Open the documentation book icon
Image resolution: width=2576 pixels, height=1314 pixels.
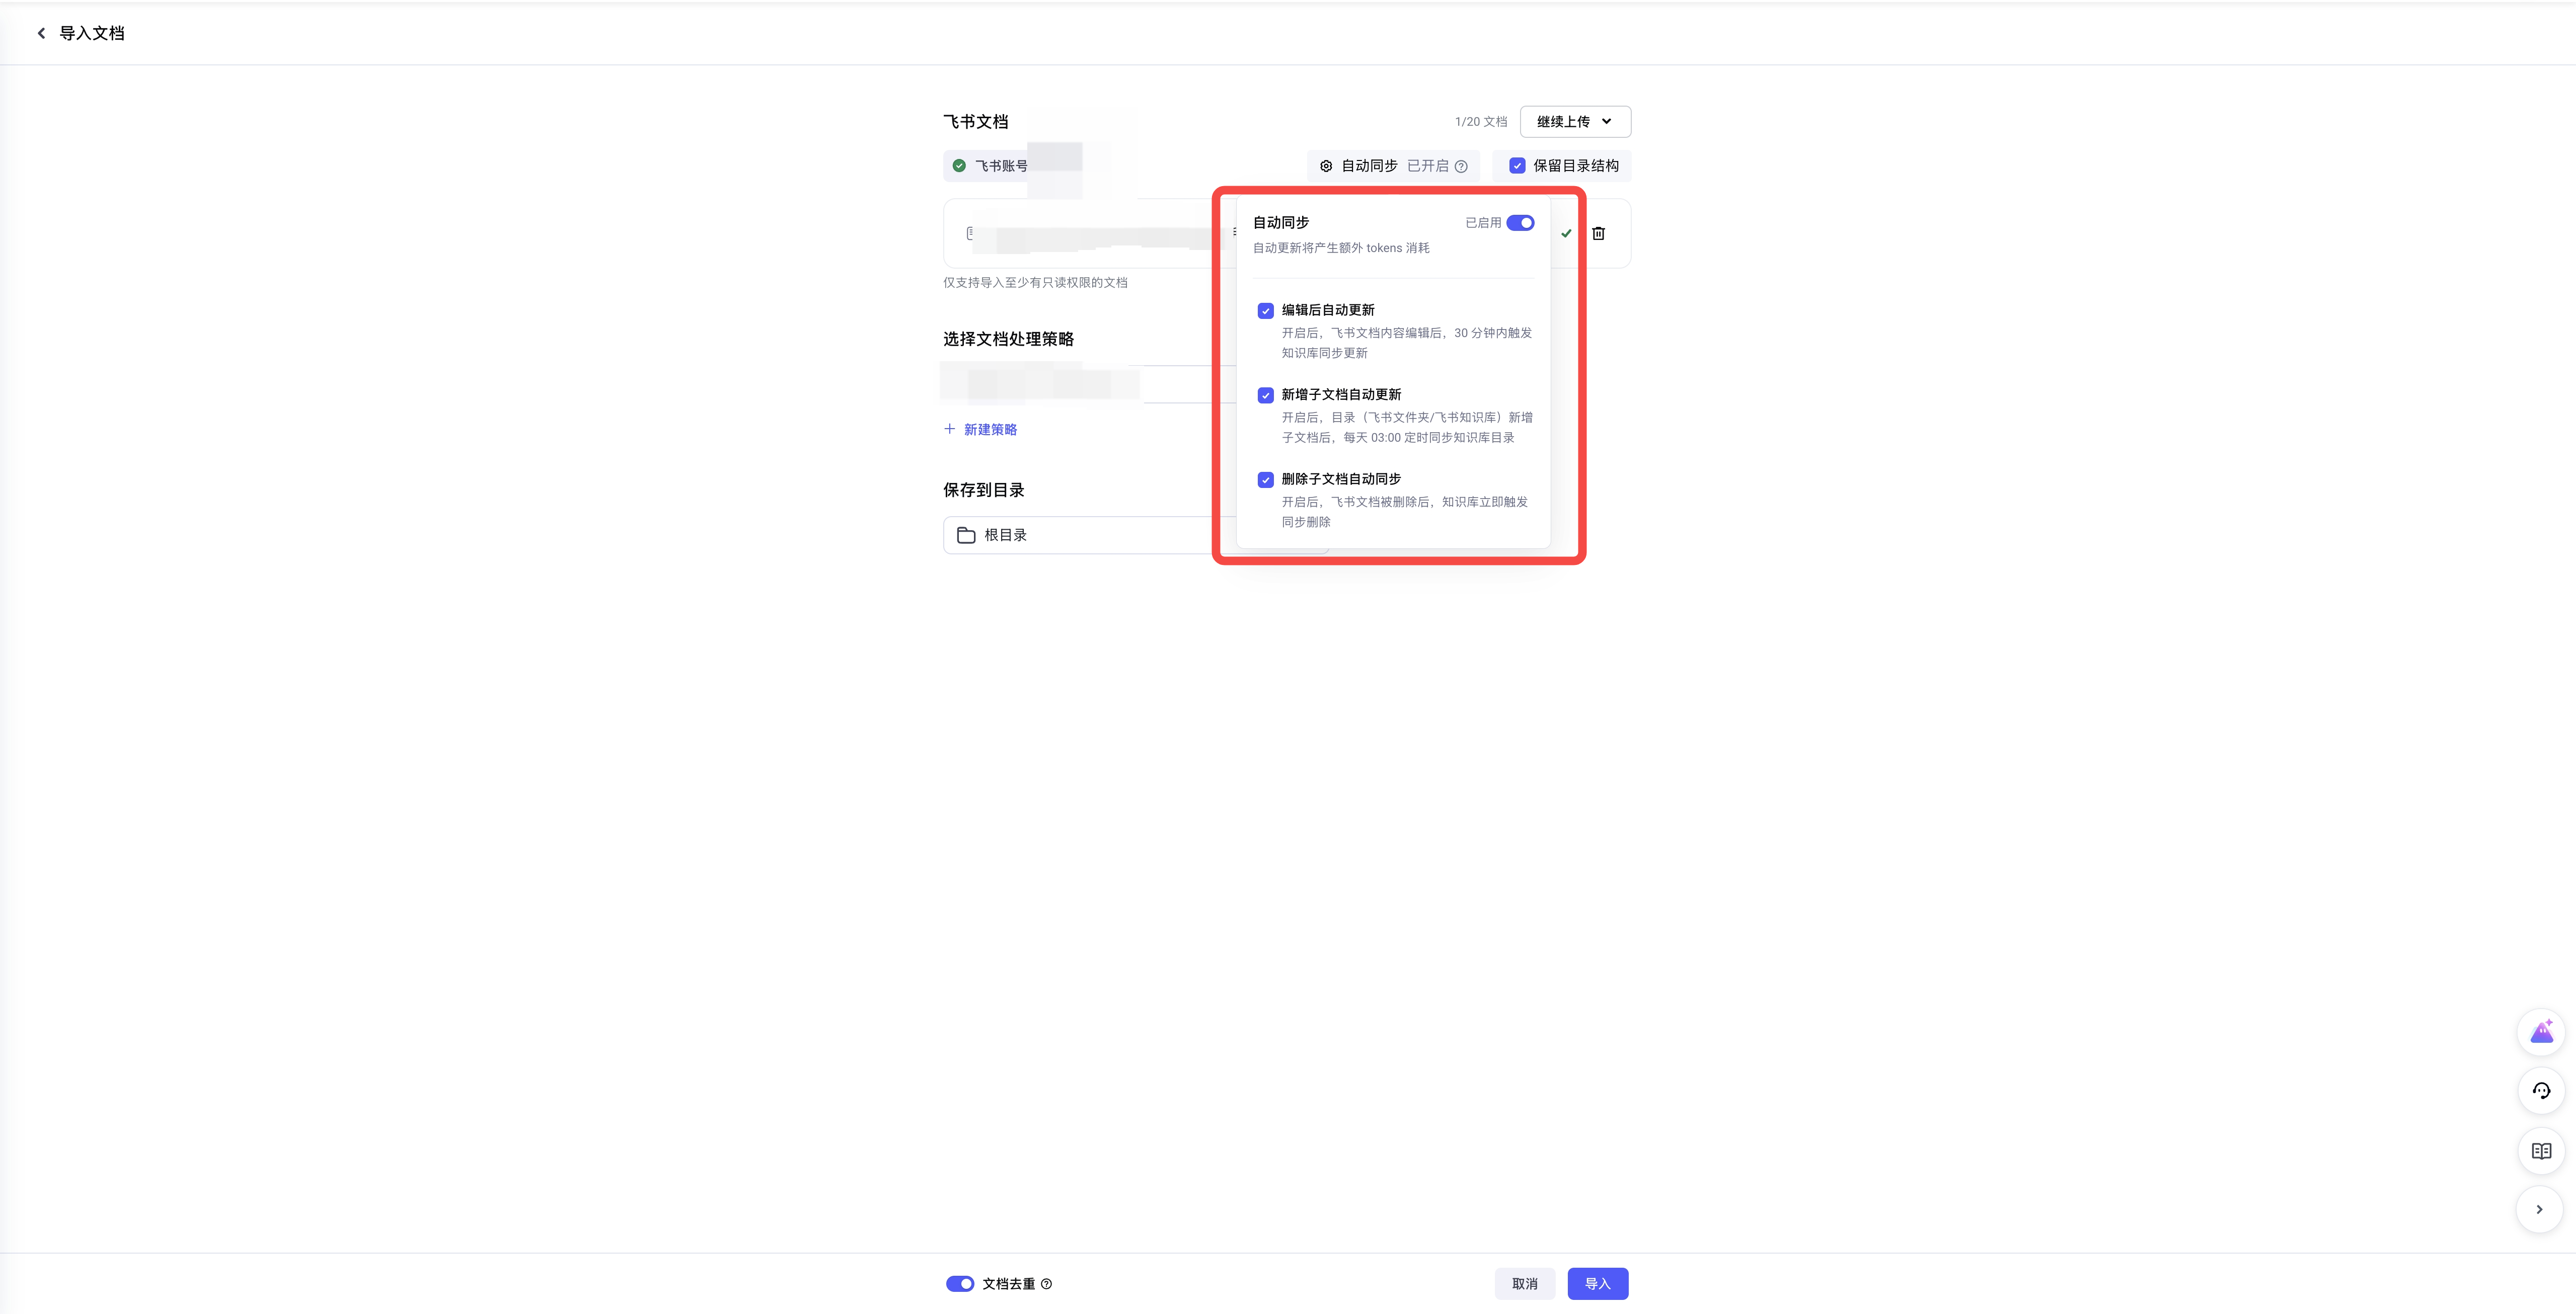[x=2541, y=1151]
